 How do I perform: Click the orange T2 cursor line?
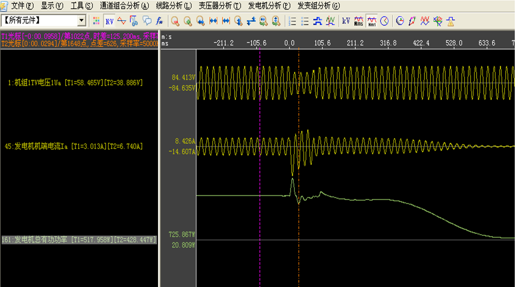pos(299,168)
